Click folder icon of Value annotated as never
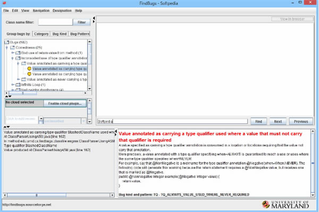The image size is (319, 212). (24, 79)
